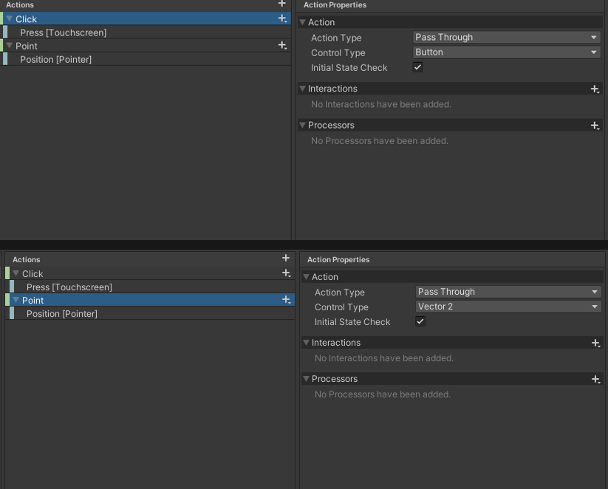The height and width of the screenshot is (489, 608).
Task: Open the Control Type dropdown showing Vector 2
Action: 508,307
